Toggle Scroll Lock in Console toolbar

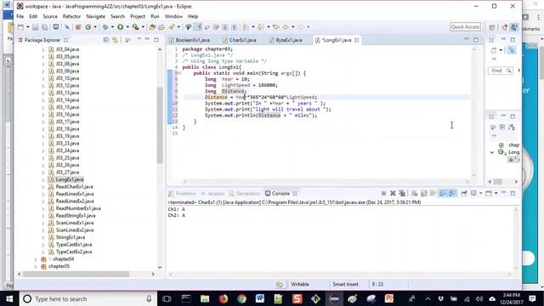pos(423,193)
